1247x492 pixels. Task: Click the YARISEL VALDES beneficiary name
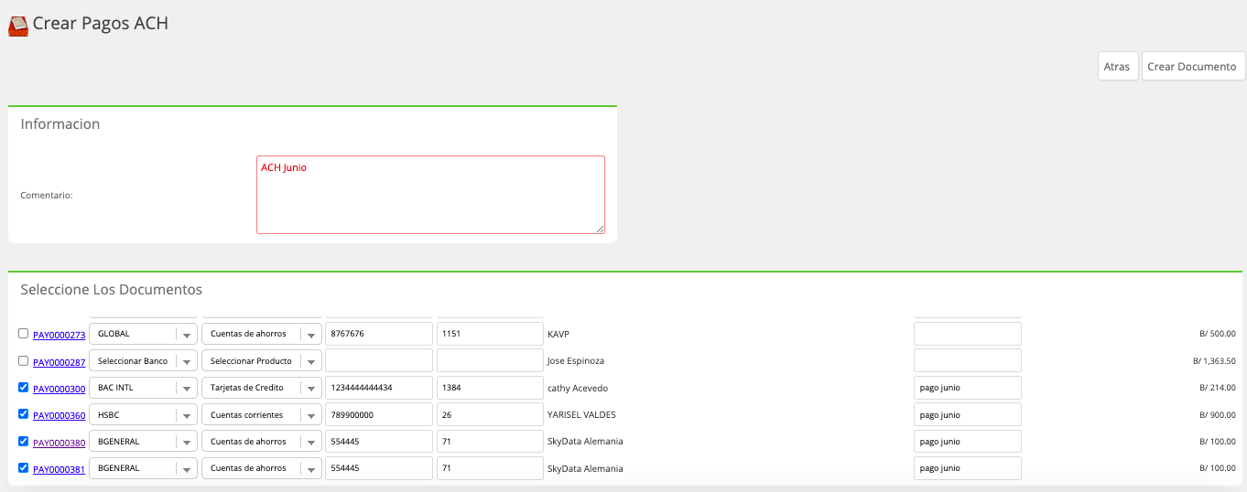click(581, 415)
